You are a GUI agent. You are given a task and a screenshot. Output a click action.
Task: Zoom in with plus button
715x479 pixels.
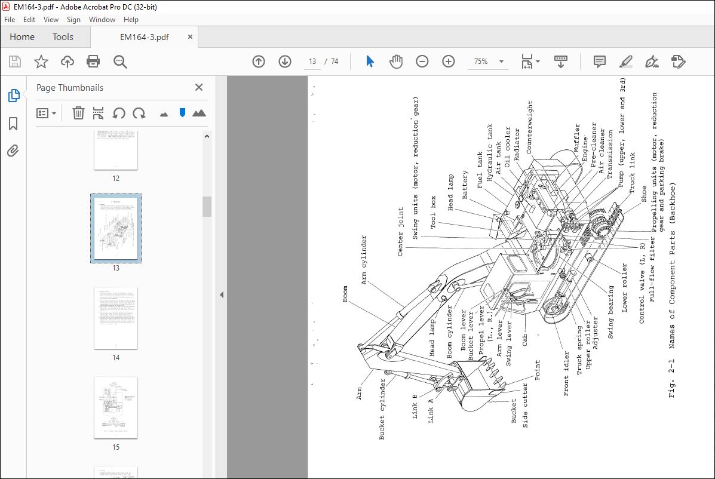pos(449,62)
